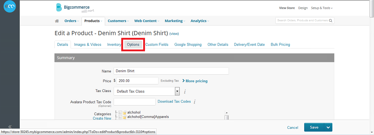Click the Cancel link

(x=293, y=128)
